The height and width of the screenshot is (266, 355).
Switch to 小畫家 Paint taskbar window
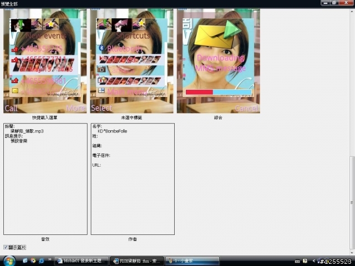[x=192, y=261]
